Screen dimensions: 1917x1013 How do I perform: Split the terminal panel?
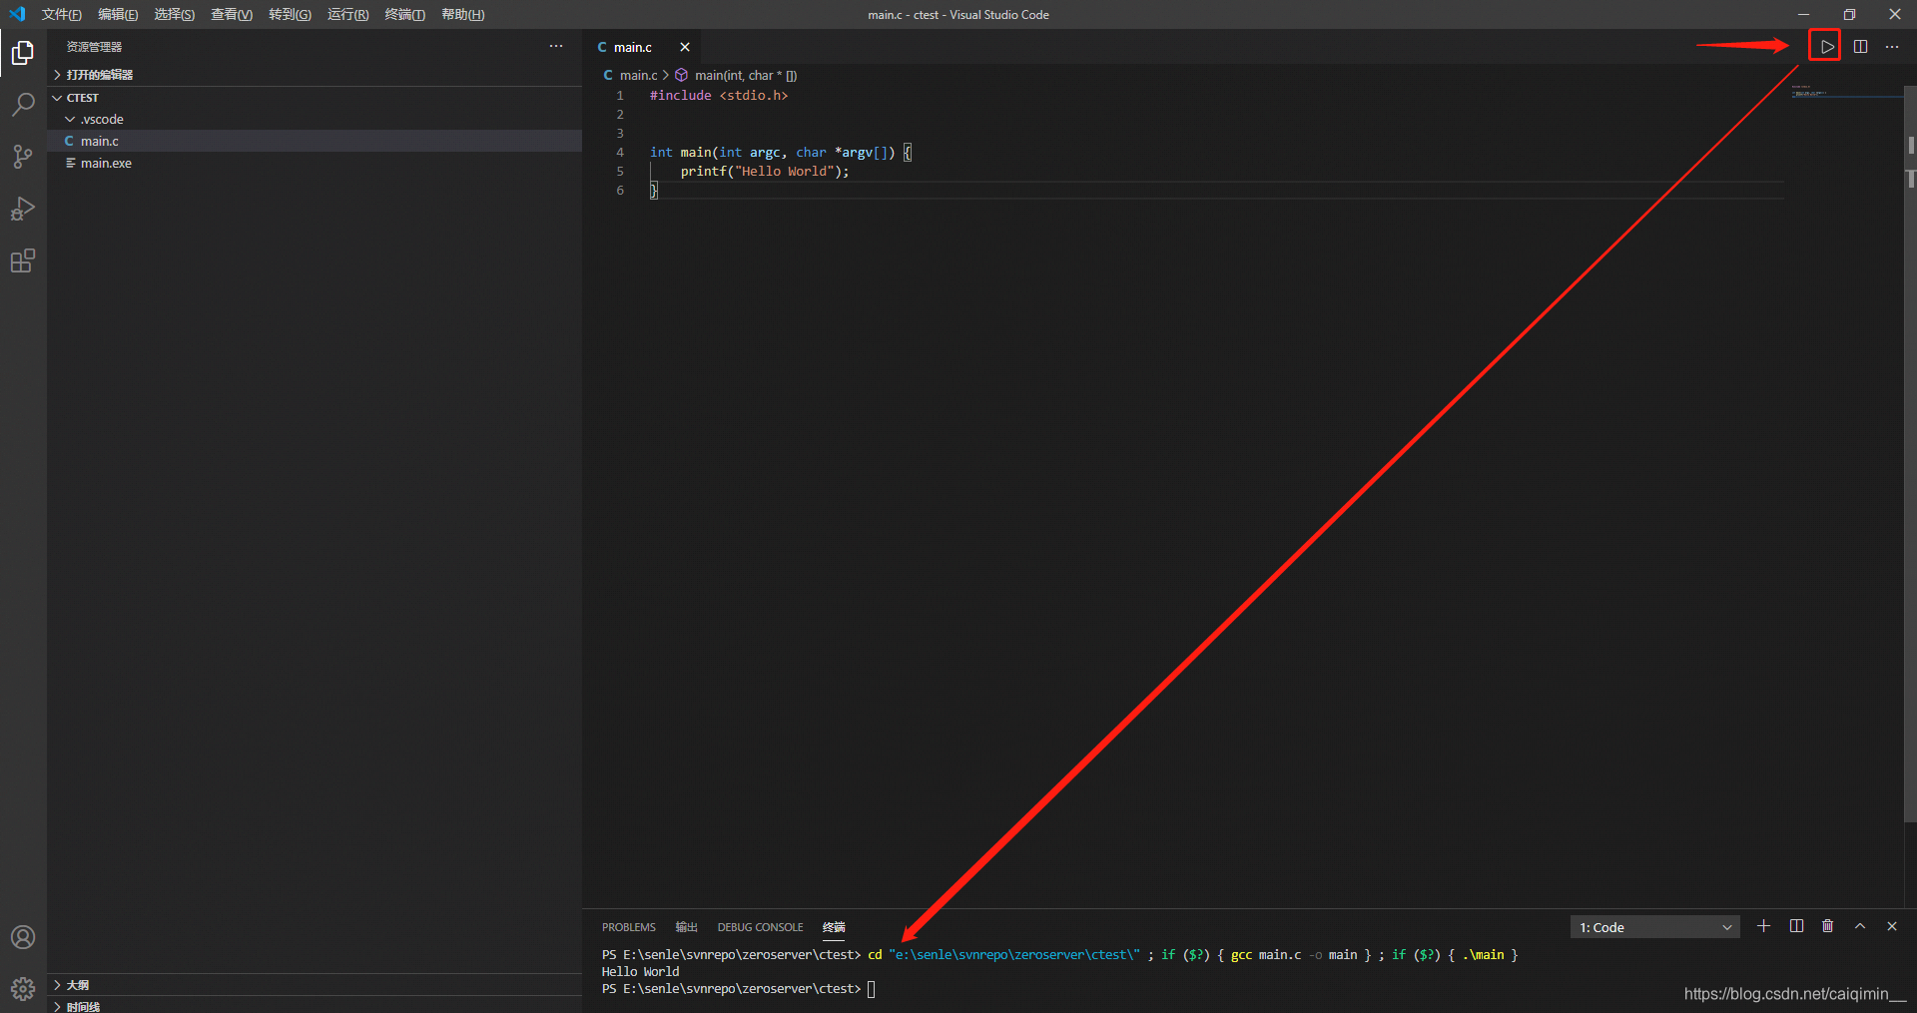(x=1796, y=926)
